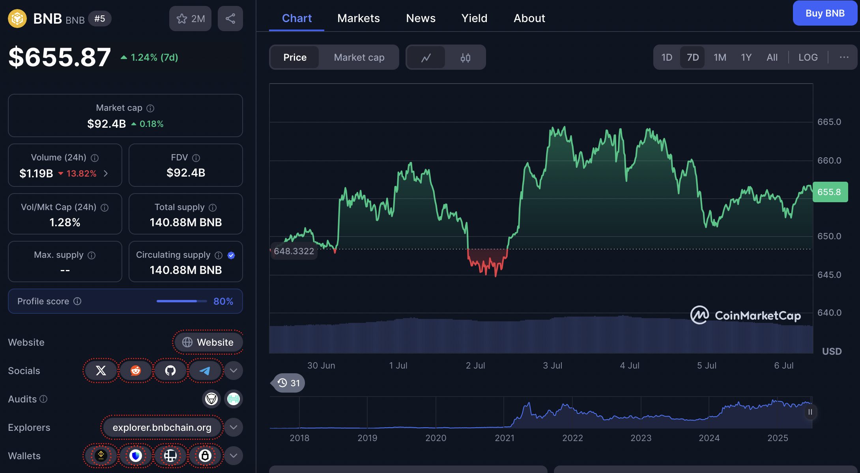The width and height of the screenshot is (860, 473).
Task: Set chart range to 1Y
Action: 746,58
